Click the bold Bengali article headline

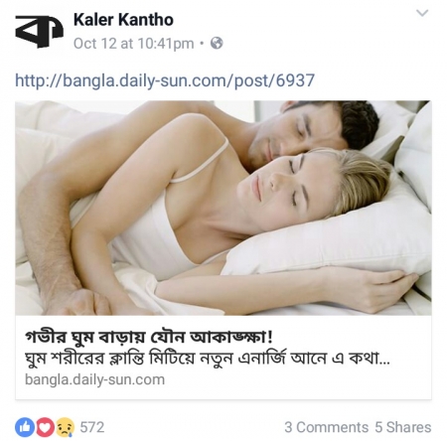pyautogui.click(x=149, y=338)
